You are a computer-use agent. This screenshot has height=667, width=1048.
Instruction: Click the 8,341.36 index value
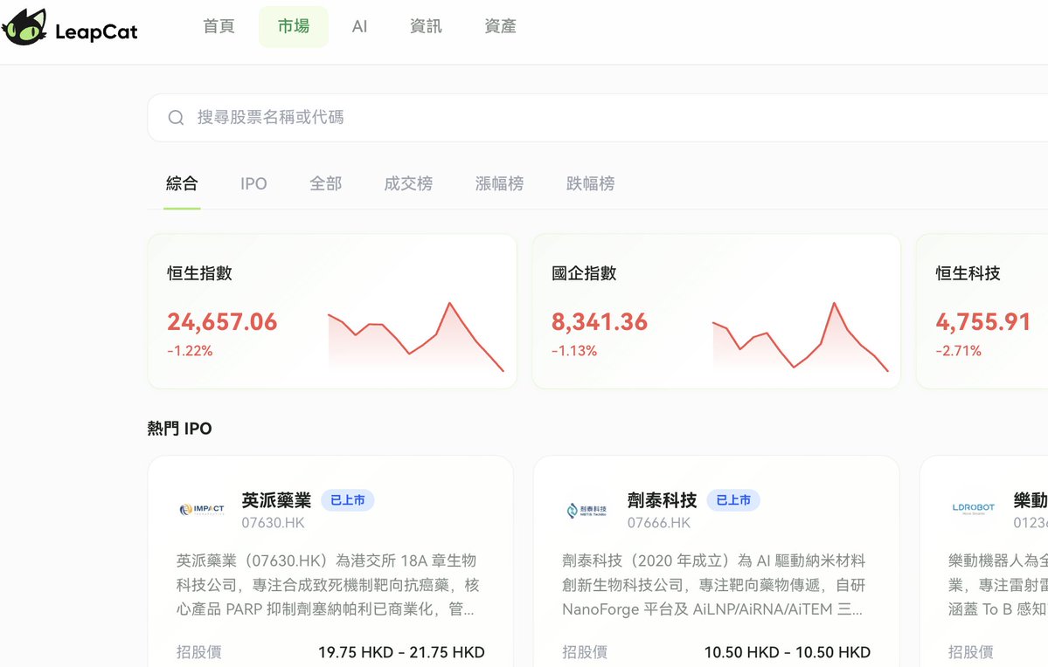point(600,322)
